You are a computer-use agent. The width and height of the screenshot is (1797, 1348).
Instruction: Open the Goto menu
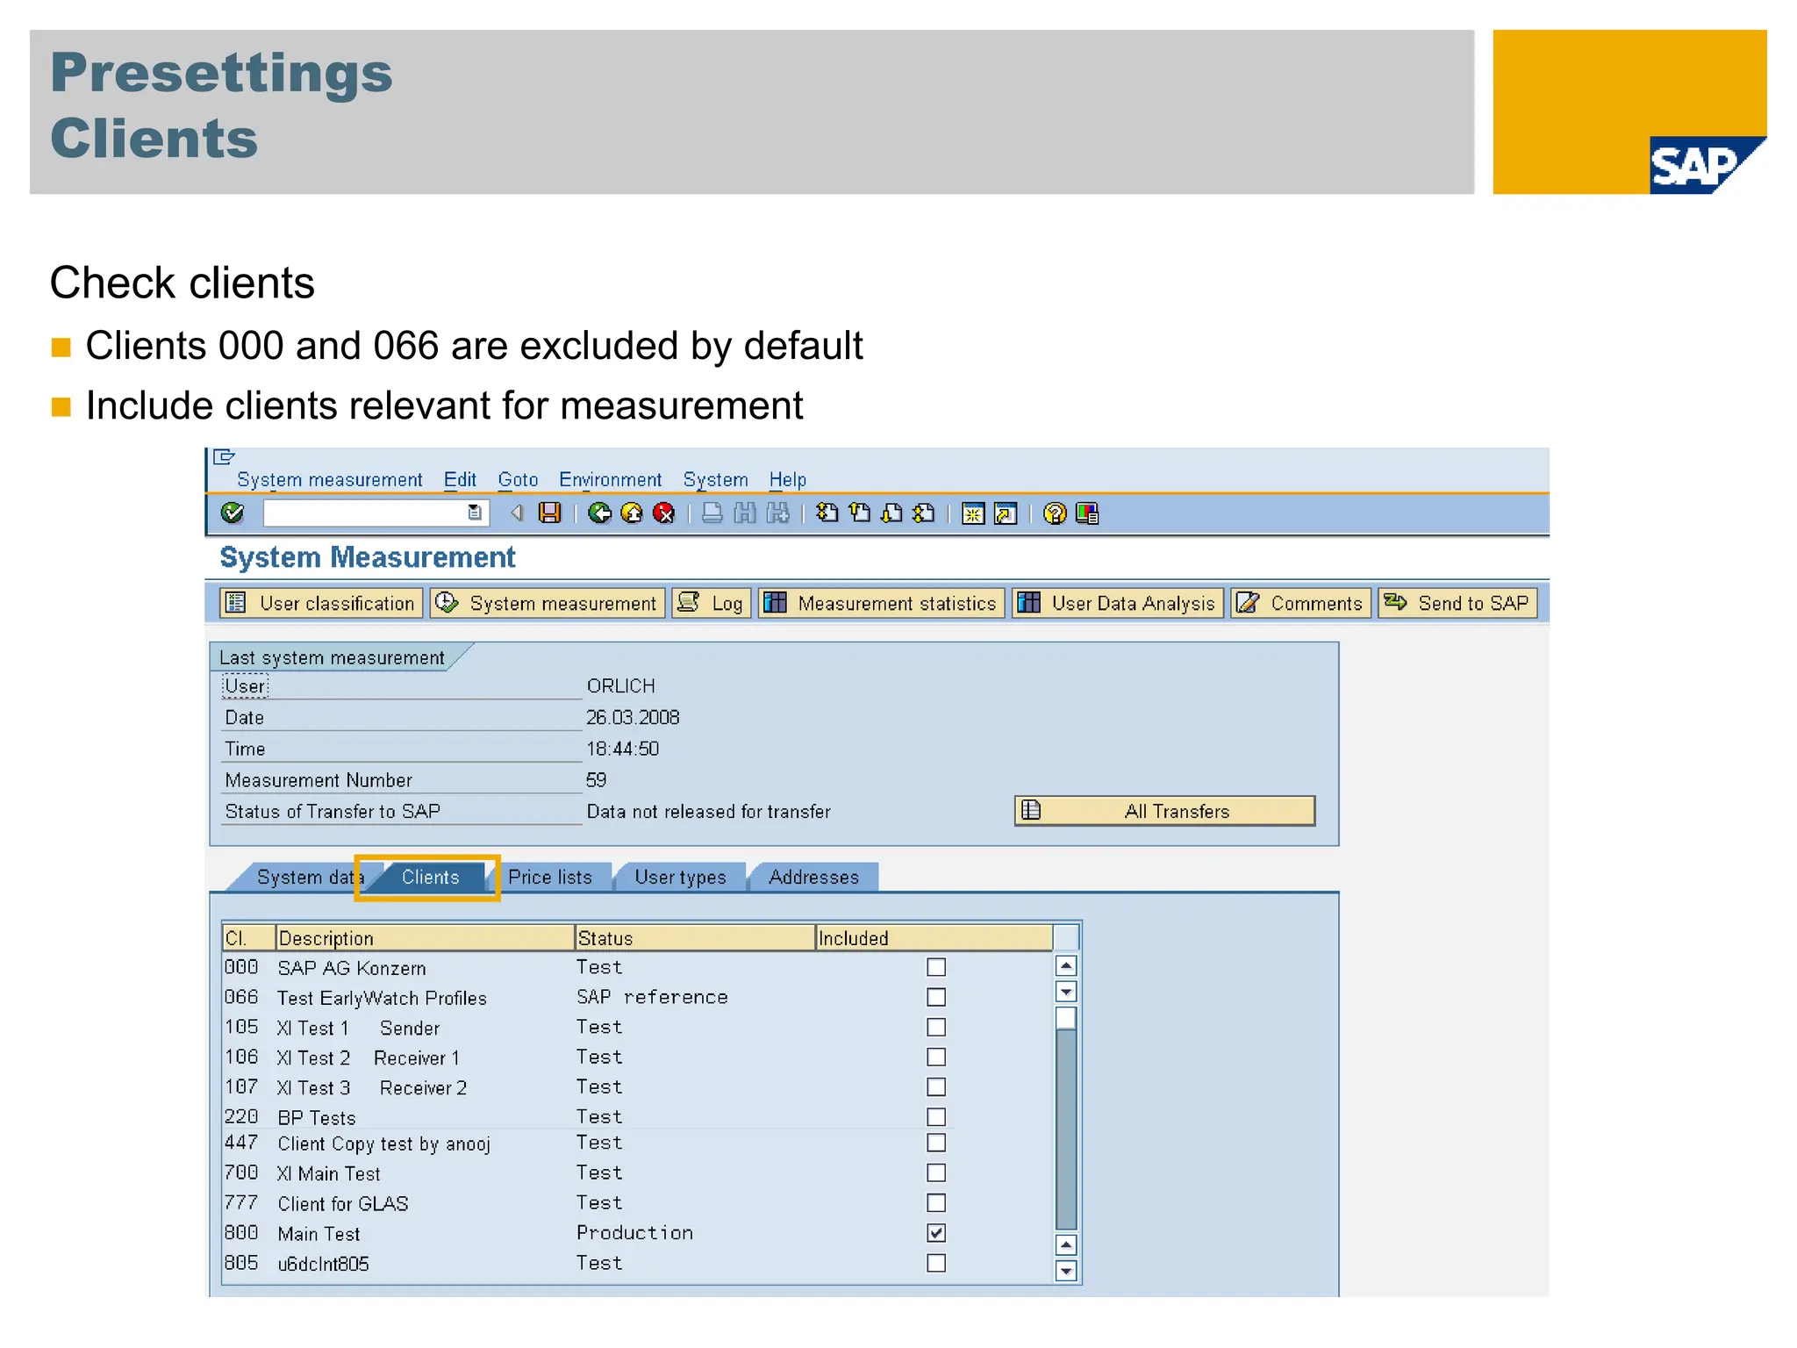pos(518,479)
